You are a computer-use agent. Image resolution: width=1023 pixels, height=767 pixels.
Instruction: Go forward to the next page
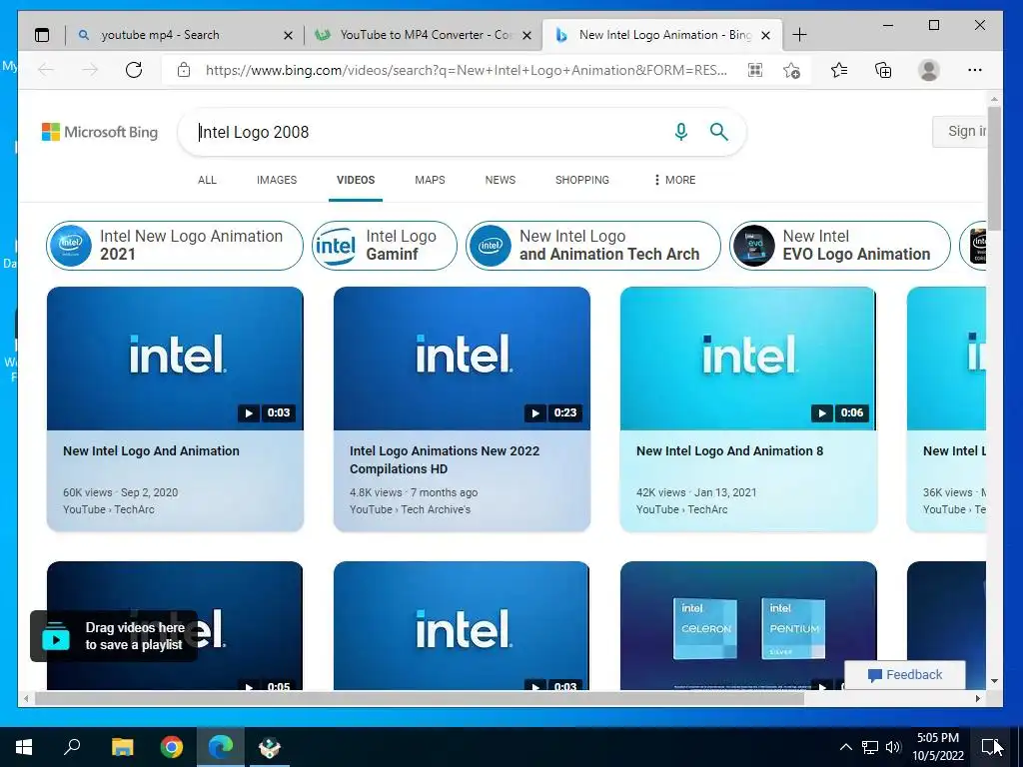(x=89, y=70)
